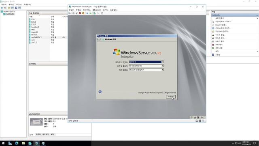Pause the virtual machine from the toolbar
The image size is (259, 146).
point(87,13)
